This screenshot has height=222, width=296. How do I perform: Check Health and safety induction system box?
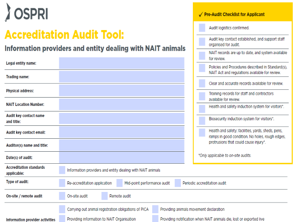point(202,109)
